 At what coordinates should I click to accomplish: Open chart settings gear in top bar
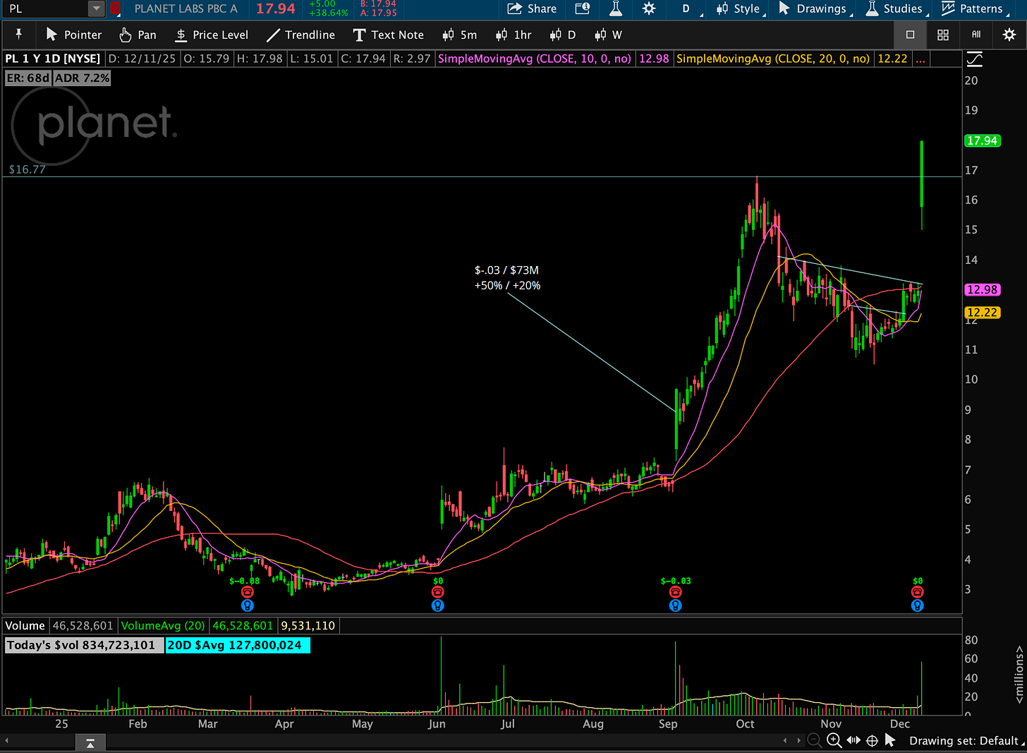pyautogui.click(x=649, y=8)
